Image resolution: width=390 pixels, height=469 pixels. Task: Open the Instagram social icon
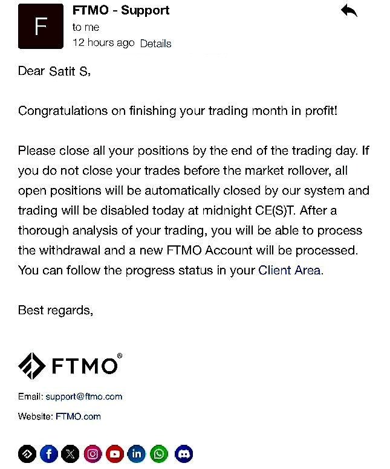pyautogui.click(x=93, y=454)
